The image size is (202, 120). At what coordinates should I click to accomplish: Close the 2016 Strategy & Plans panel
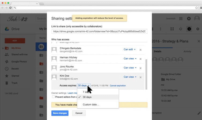coord(199,41)
